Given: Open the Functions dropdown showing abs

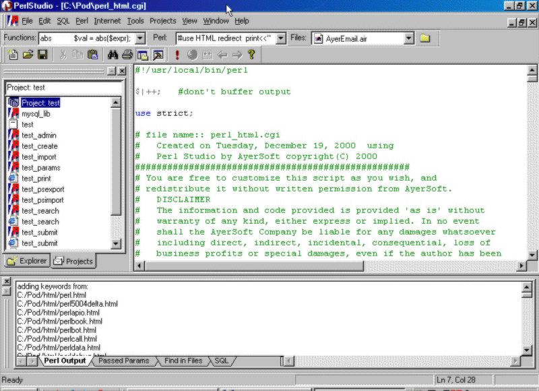Looking at the screenshot, I should [140, 38].
